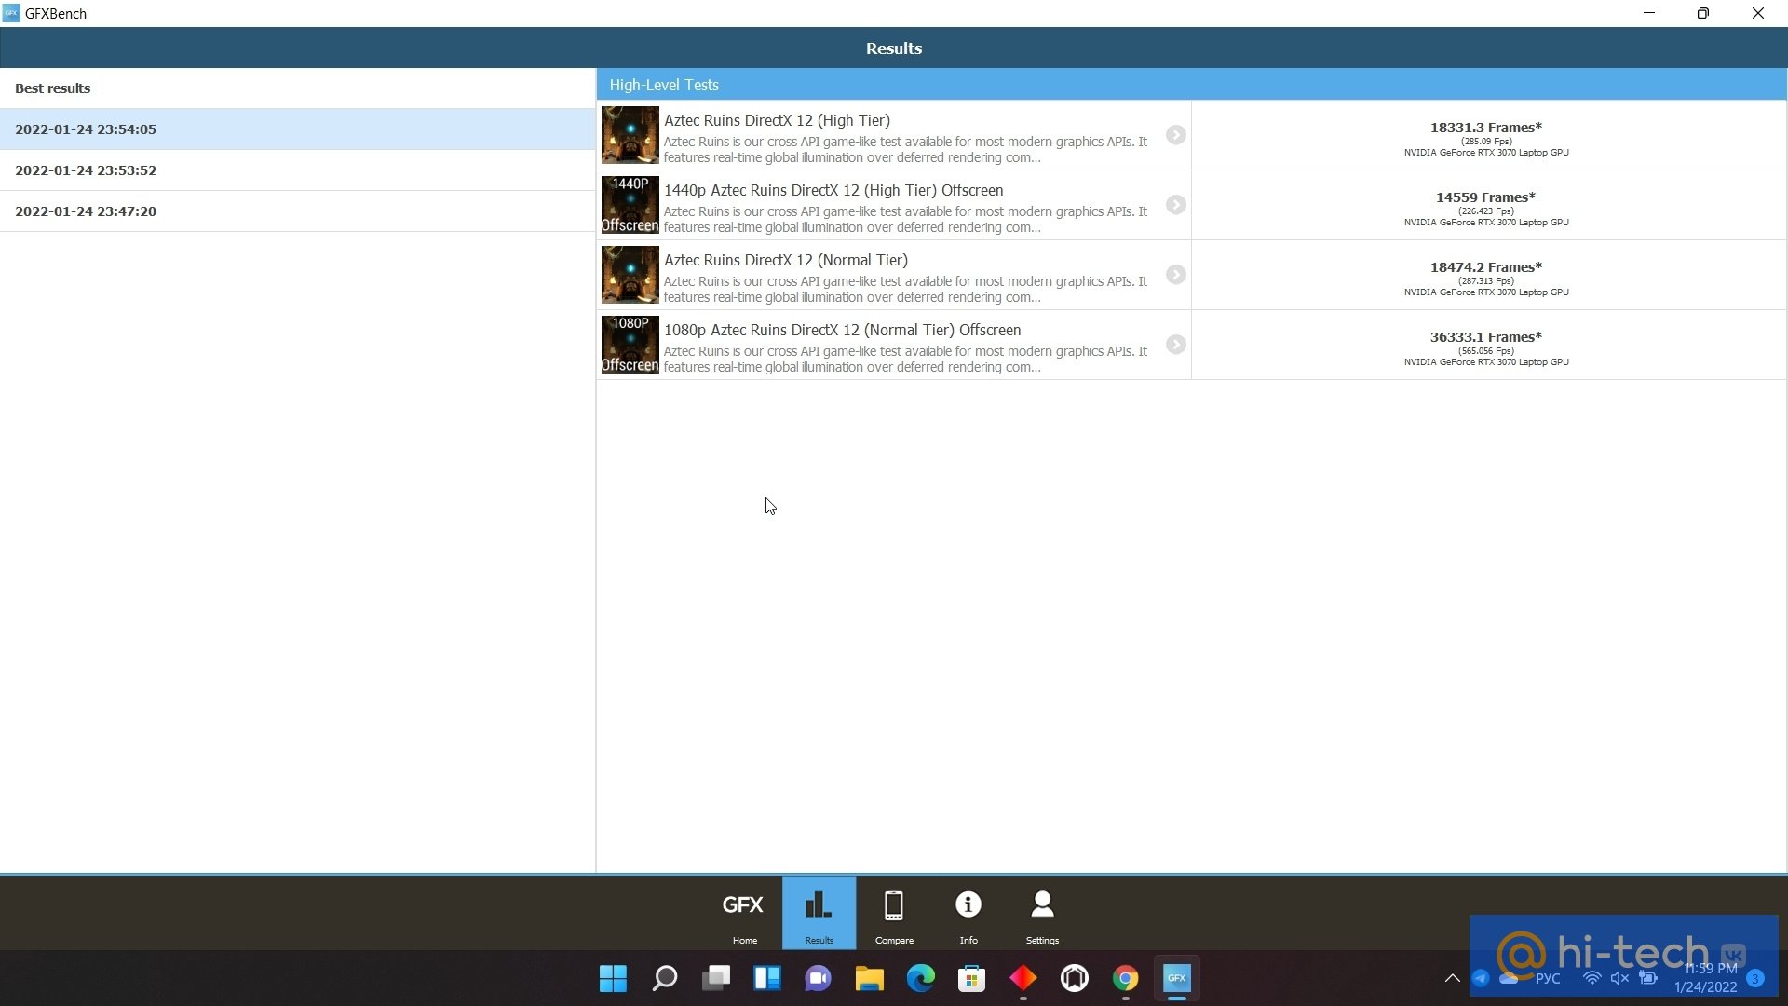Restore down the GFXBench window
The height and width of the screenshot is (1006, 1788).
click(x=1703, y=13)
